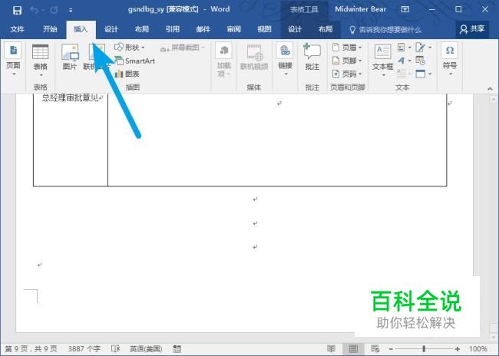Open the 文件 File tab

click(17, 29)
